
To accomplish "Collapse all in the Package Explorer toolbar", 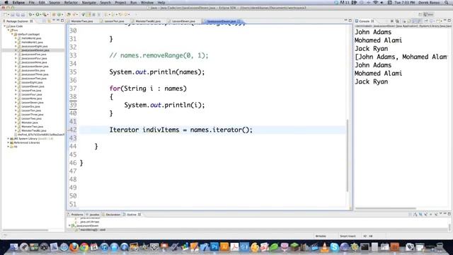I will 44,21.
